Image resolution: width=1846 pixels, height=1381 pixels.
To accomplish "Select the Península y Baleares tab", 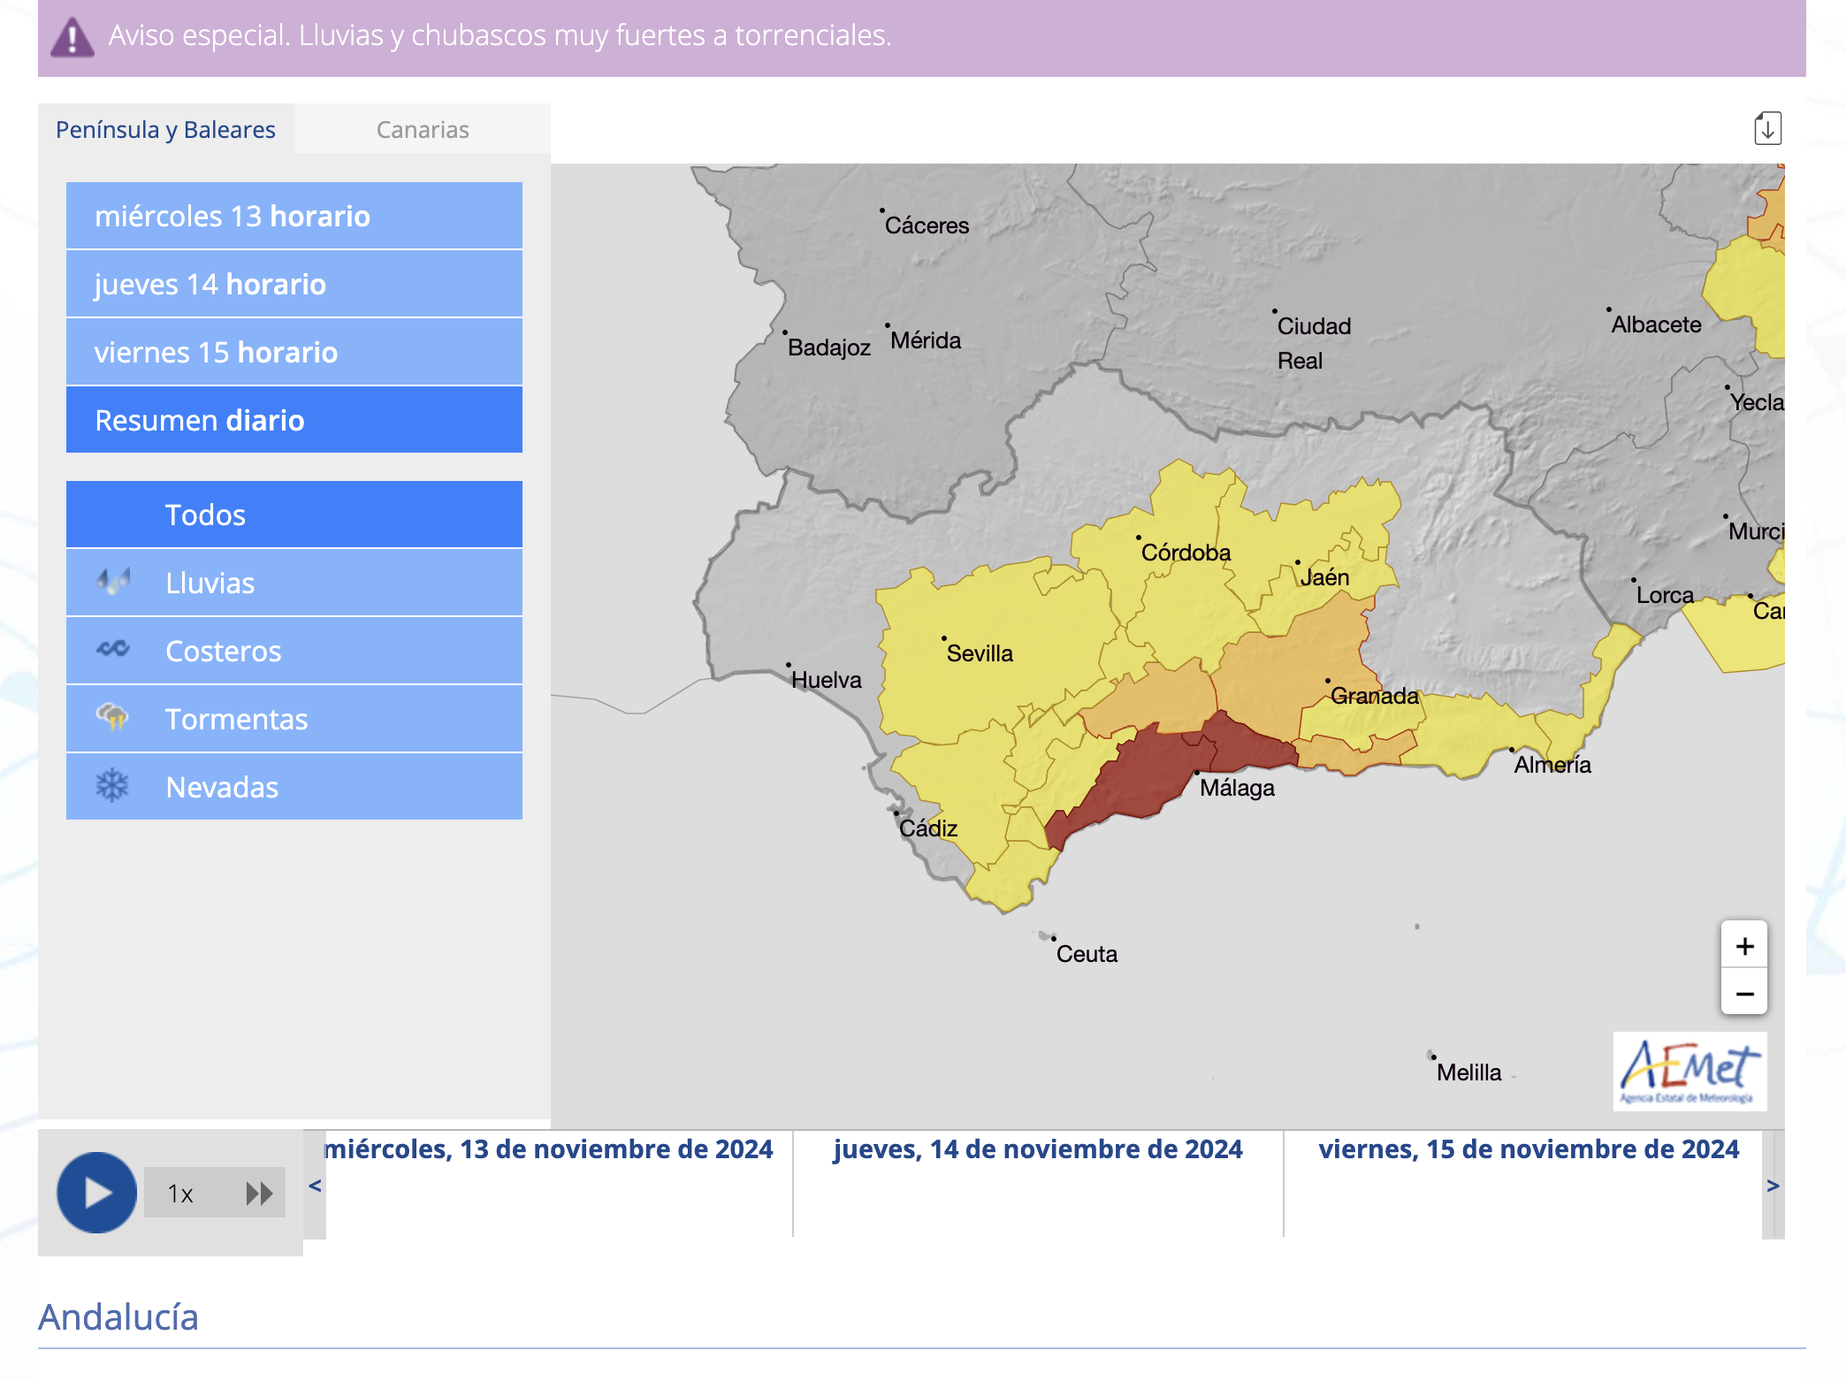I will click(x=166, y=130).
